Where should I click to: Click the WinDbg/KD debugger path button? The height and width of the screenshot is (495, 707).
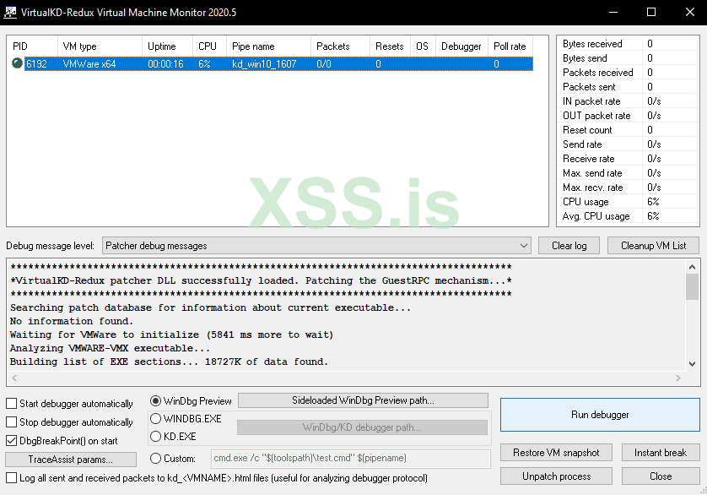click(362, 427)
